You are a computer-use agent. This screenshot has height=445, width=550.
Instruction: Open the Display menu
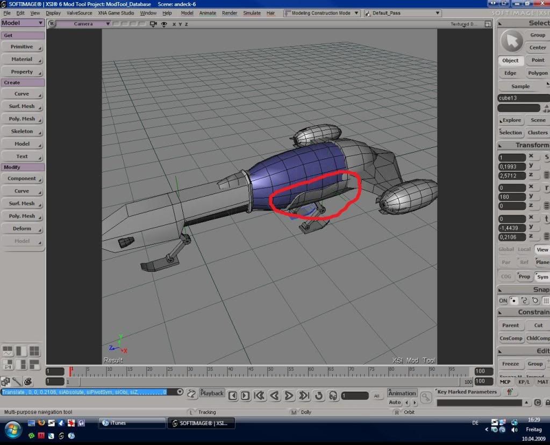pyautogui.click(x=53, y=13)
